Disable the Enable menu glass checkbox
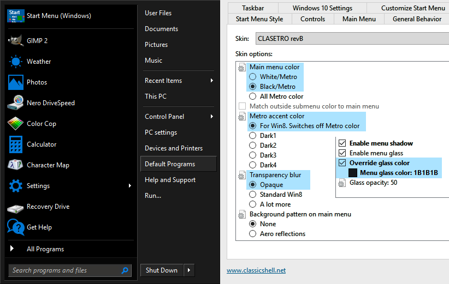This screenshot has width=449, height=284. [342, 153]
